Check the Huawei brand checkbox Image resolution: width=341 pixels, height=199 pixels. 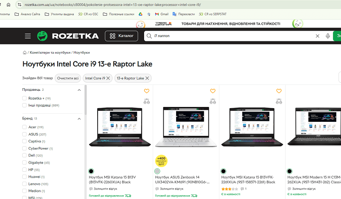click(24, 176)
